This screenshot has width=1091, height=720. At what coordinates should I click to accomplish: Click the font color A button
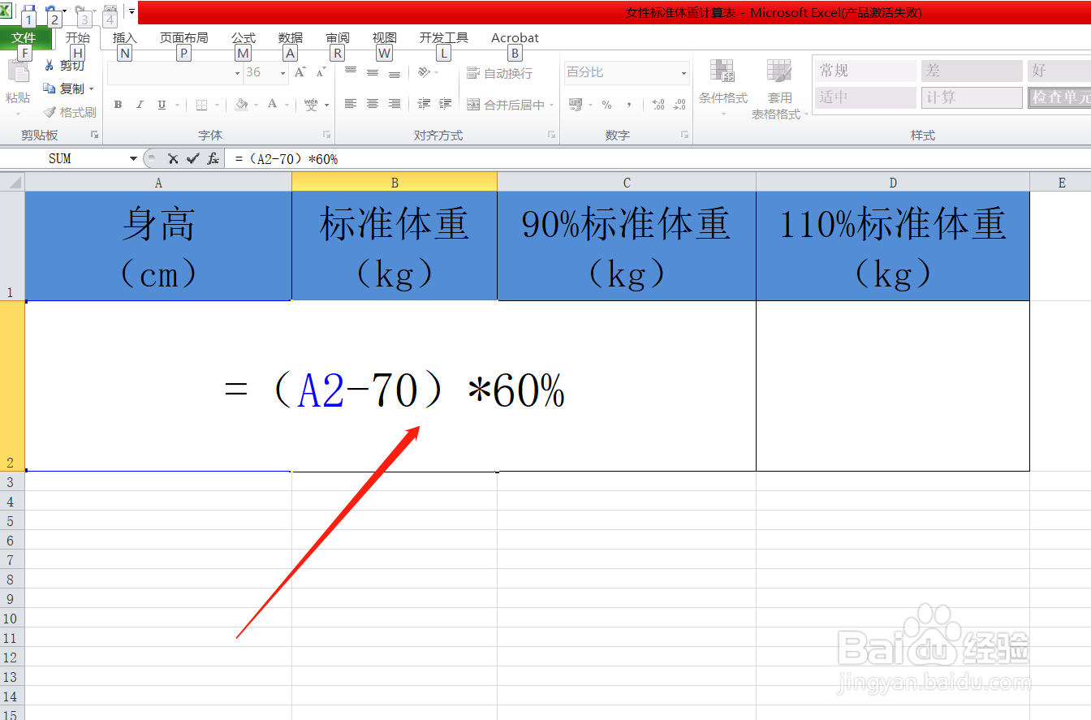pos(273,104)
